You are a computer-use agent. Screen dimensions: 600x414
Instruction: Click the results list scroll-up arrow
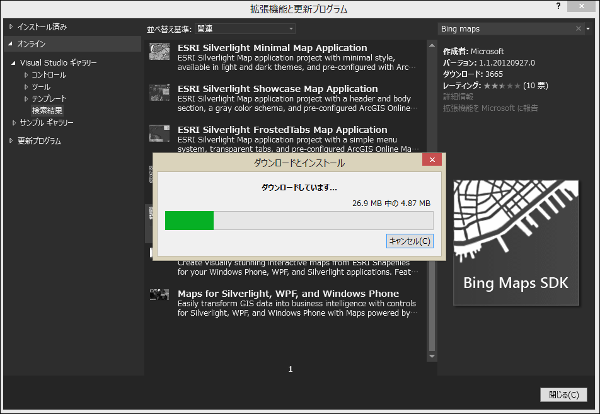(432, 45)
